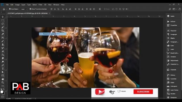The image size is (182, 102).
Task: Expand the left toolbar double-arrow
Action: pos(1,12)
